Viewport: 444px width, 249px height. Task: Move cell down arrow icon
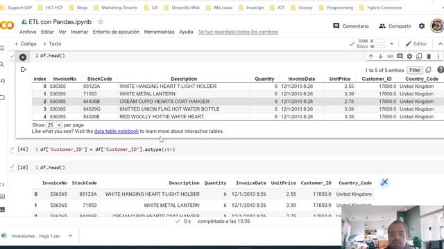point(380,57)
